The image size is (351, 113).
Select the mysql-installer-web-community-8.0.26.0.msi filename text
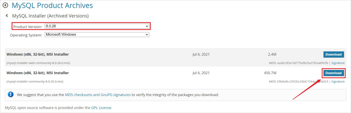point(38,63)
